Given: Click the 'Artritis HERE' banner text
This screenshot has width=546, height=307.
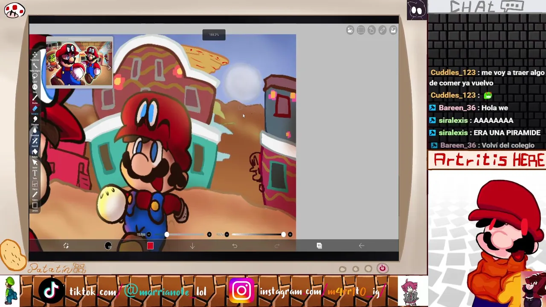Looking at the screenshot, I should (489, 160).
